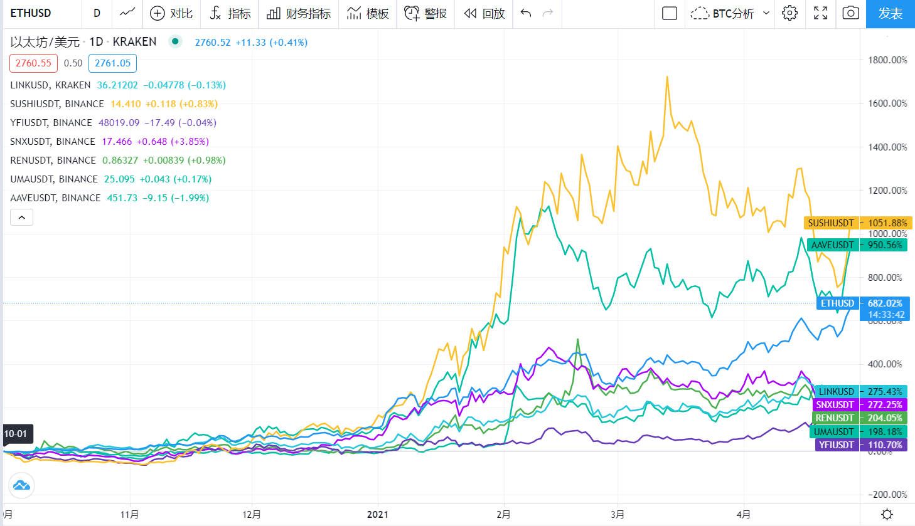Image resolution: width=915 pixels, height=526 pixels.
Task: Open the 模板 templates menu
Action: [x=367, y=14]
